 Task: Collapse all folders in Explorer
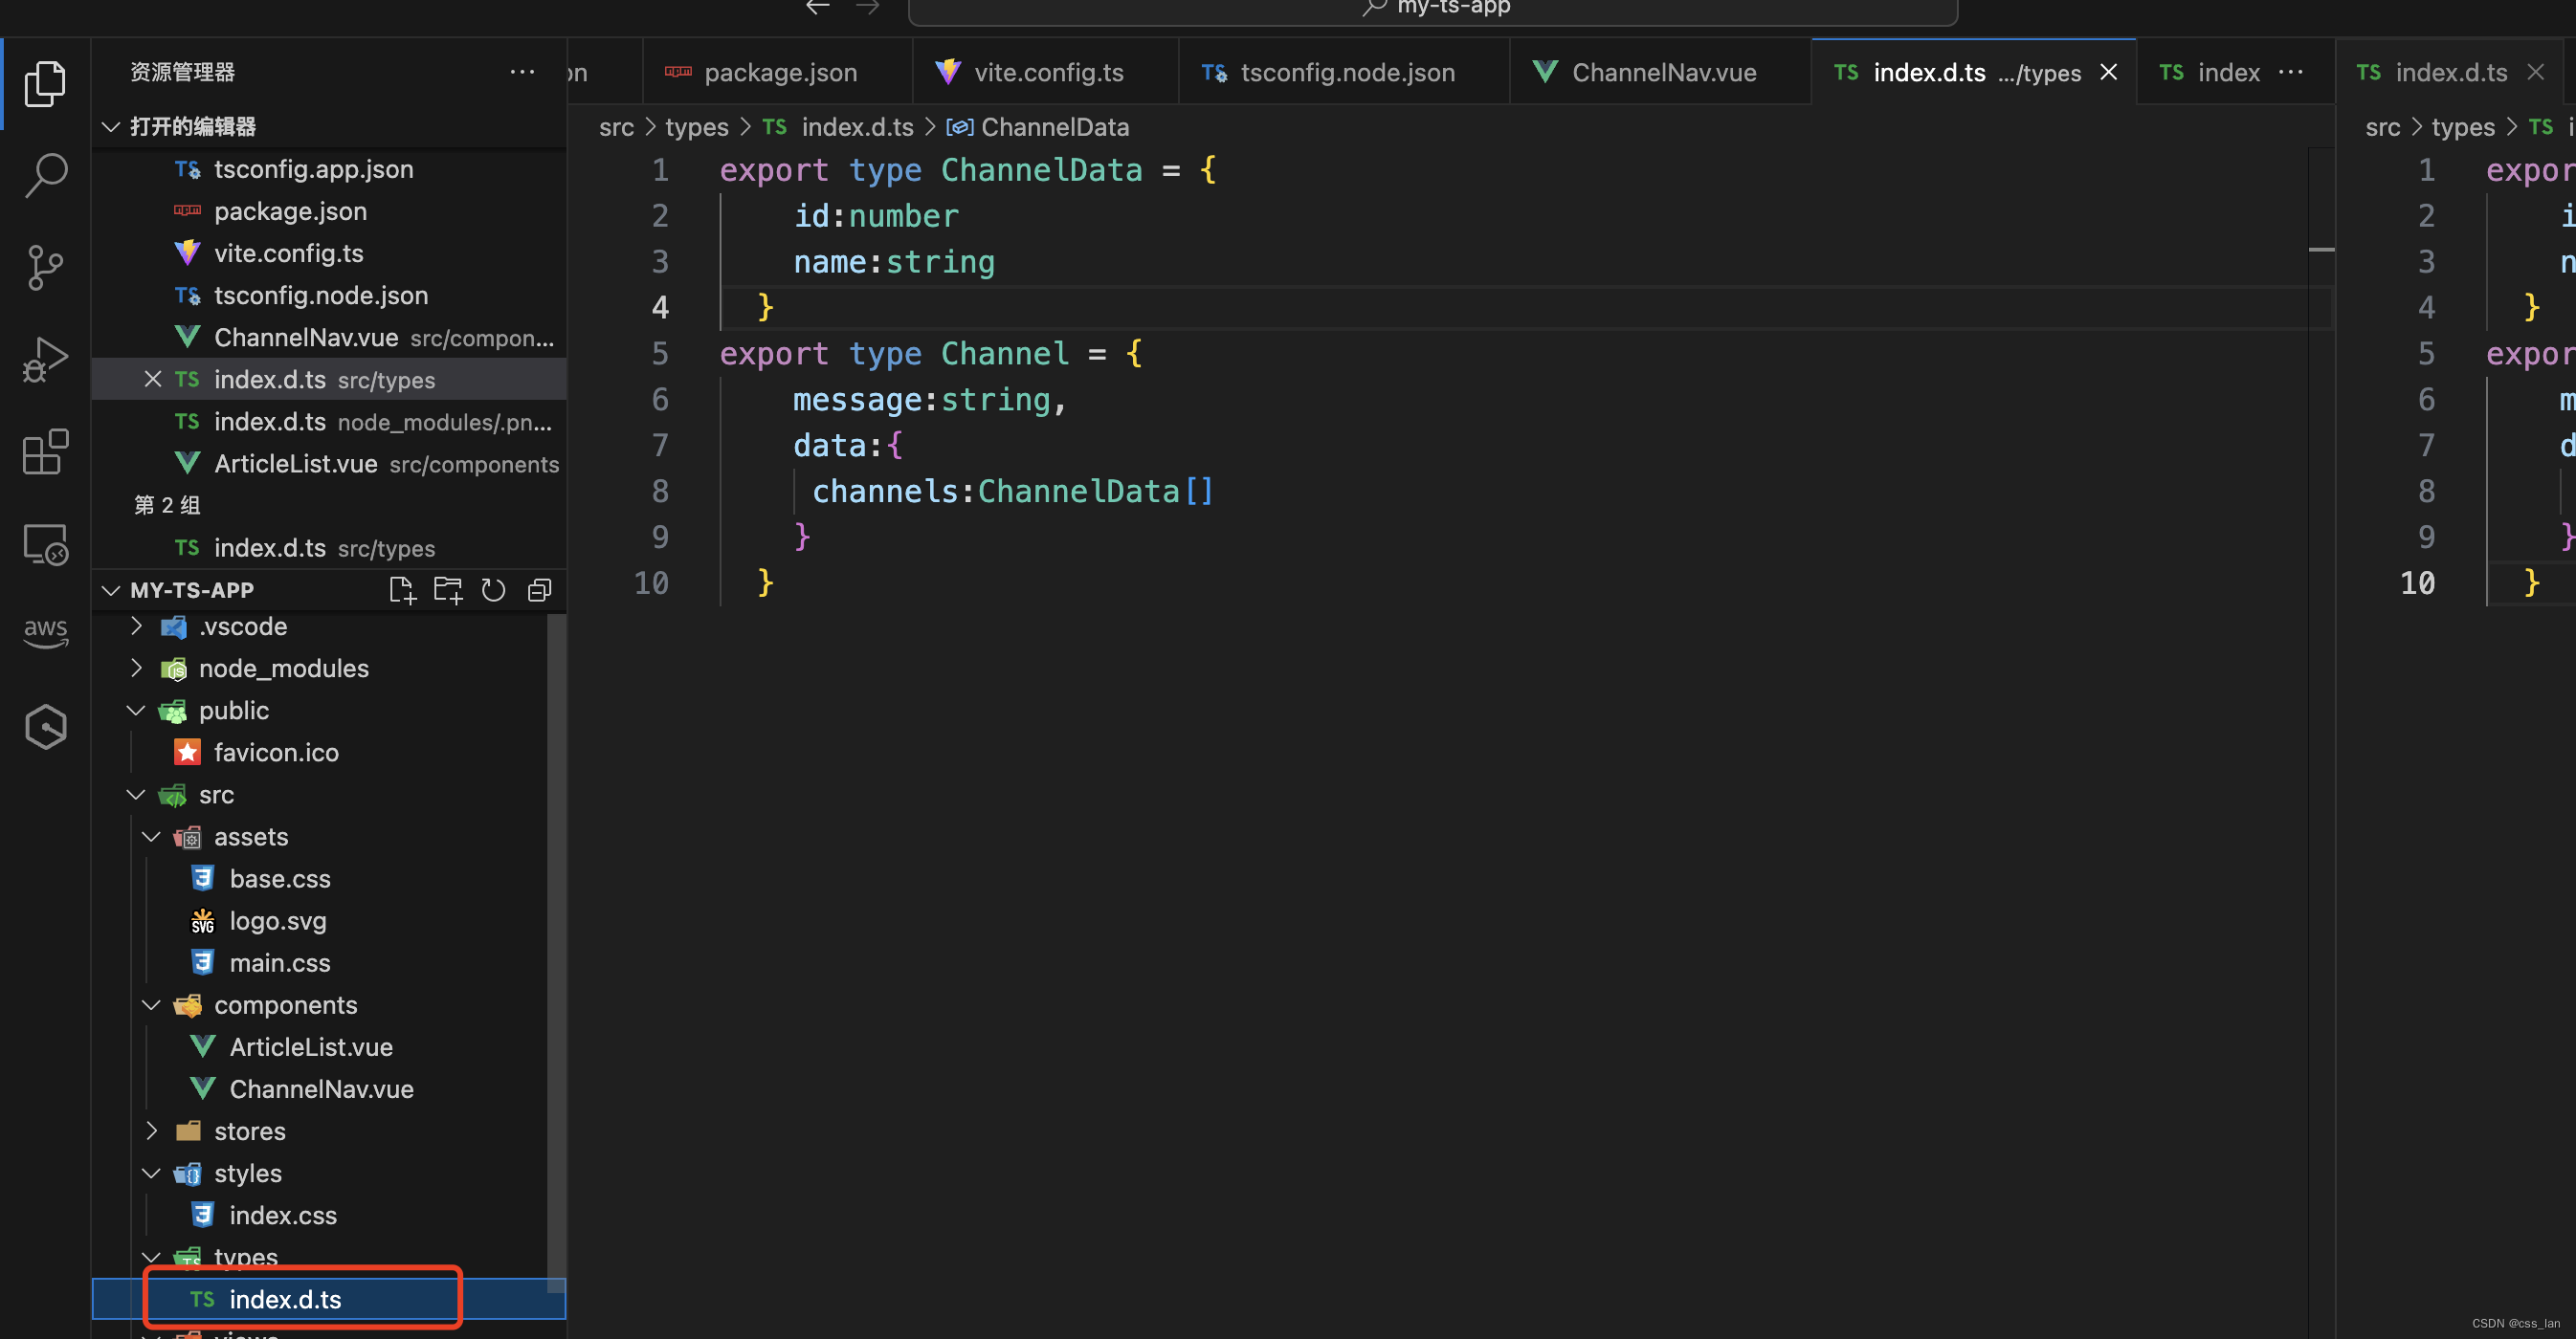click(x=540, y=589)
